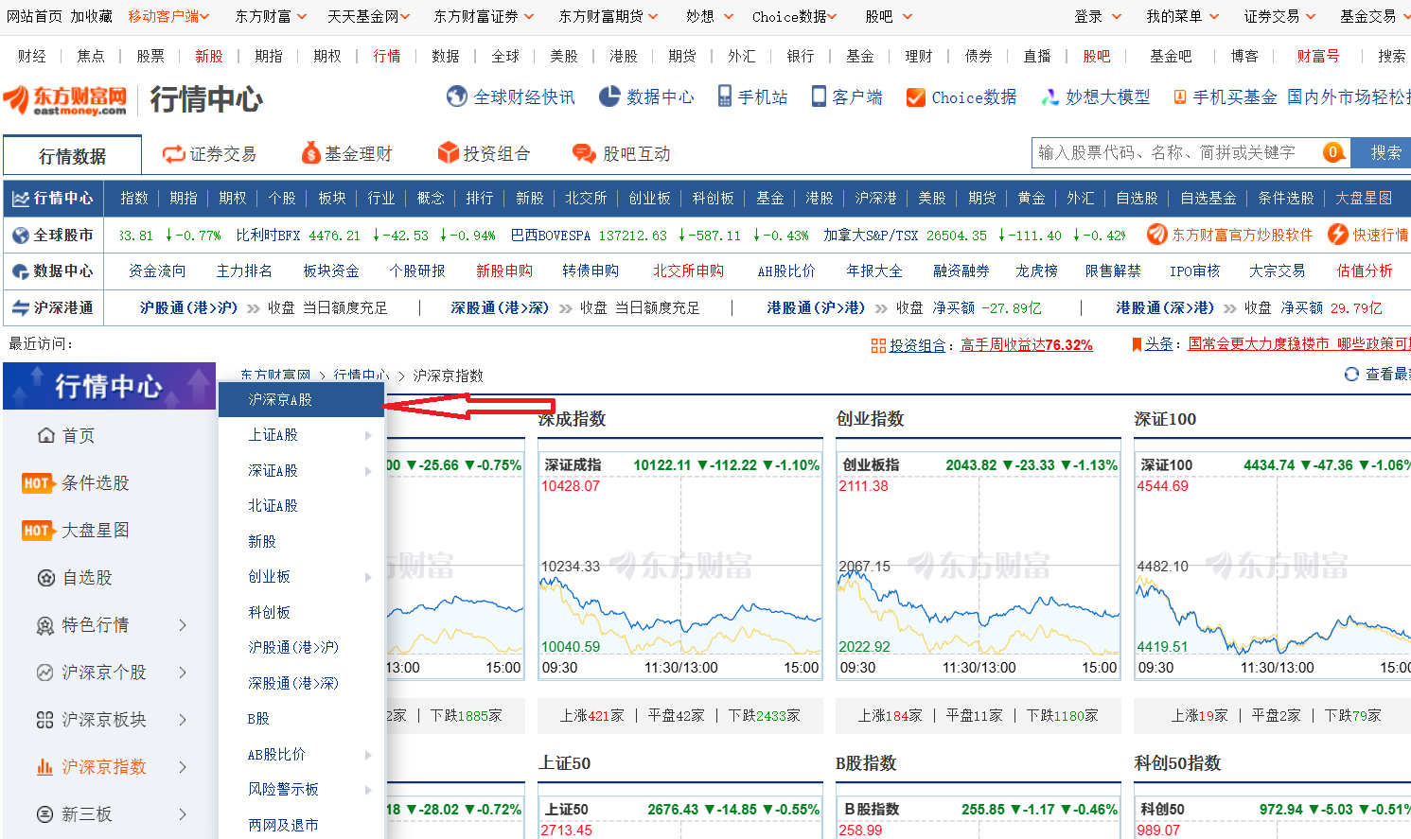The width and height of the screenshot is (1411, 839).
Task: Click the 沪股通(港>沪) connect link
Action: [188, 307]
